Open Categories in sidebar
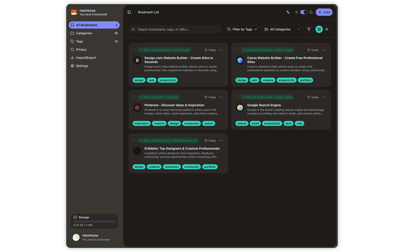 94,33
